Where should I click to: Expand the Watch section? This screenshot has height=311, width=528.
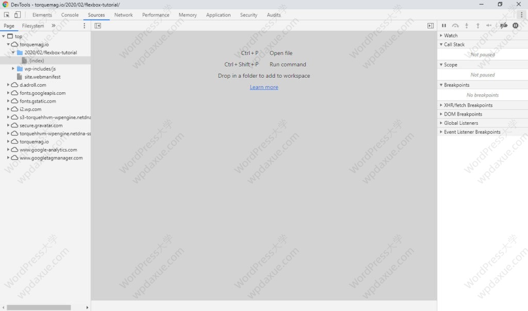click(483, 36)
